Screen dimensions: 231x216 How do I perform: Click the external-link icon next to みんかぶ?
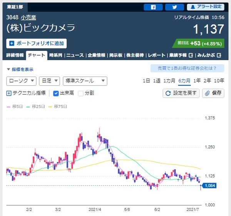coord(219,56)
